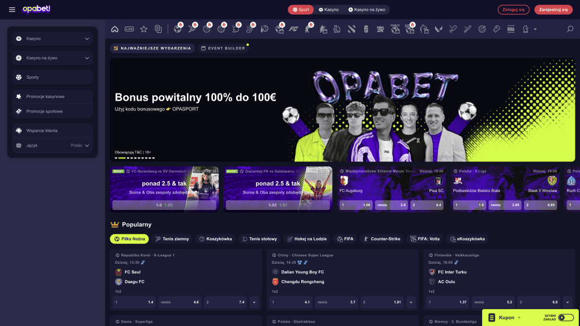
Task: Select volleyball icon in sports bar
Action: click(x=221, y=29)
